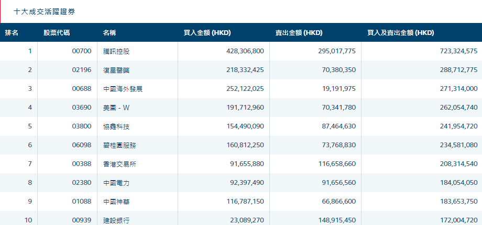The width and height of the screenshot is (482, 225).
Task: Click the name 美團 - W
Action: (x=116, y=108)
